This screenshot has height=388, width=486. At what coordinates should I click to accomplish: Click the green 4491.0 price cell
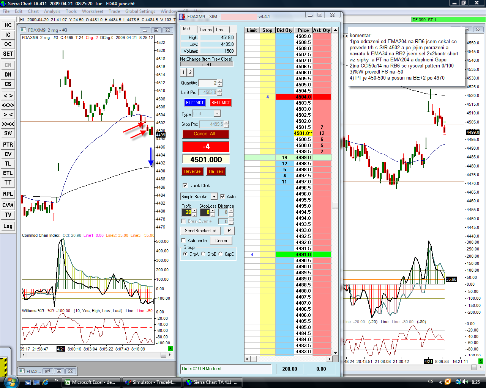click(x=303, y=255)
